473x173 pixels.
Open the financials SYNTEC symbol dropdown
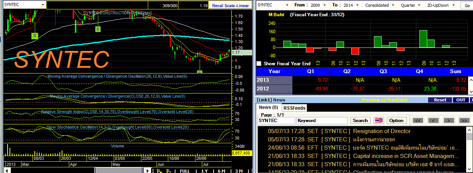(x=287, y=5)
